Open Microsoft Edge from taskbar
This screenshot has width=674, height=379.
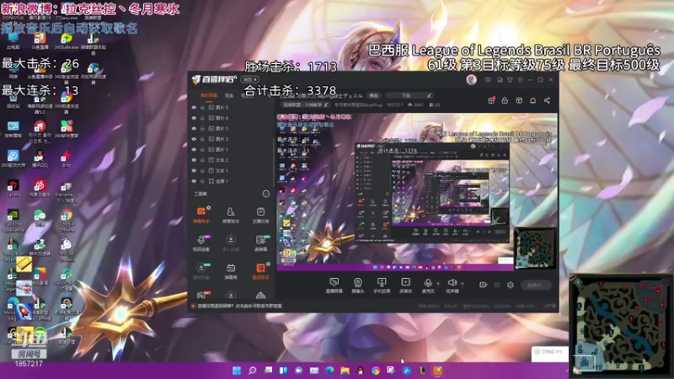329,371
